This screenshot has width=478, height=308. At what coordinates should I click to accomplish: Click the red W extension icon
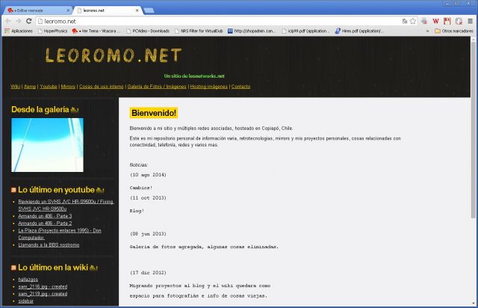(x=435, y=21)
